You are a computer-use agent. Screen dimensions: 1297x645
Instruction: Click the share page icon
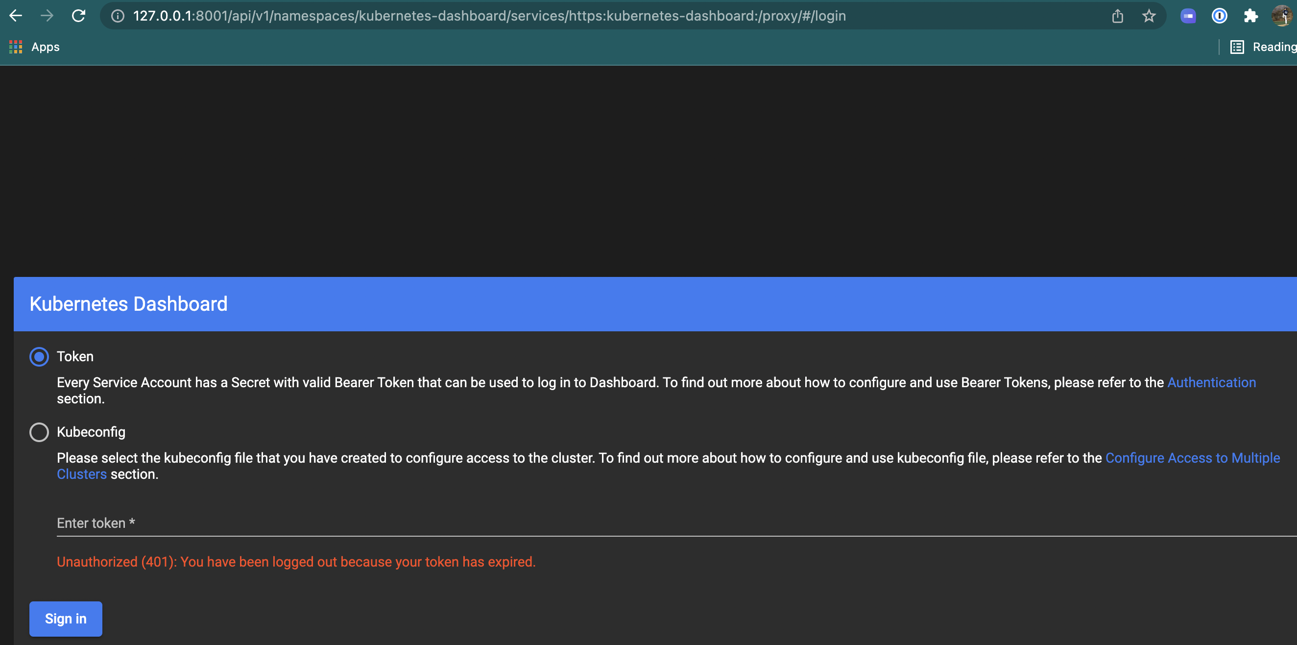(1117, 16)
